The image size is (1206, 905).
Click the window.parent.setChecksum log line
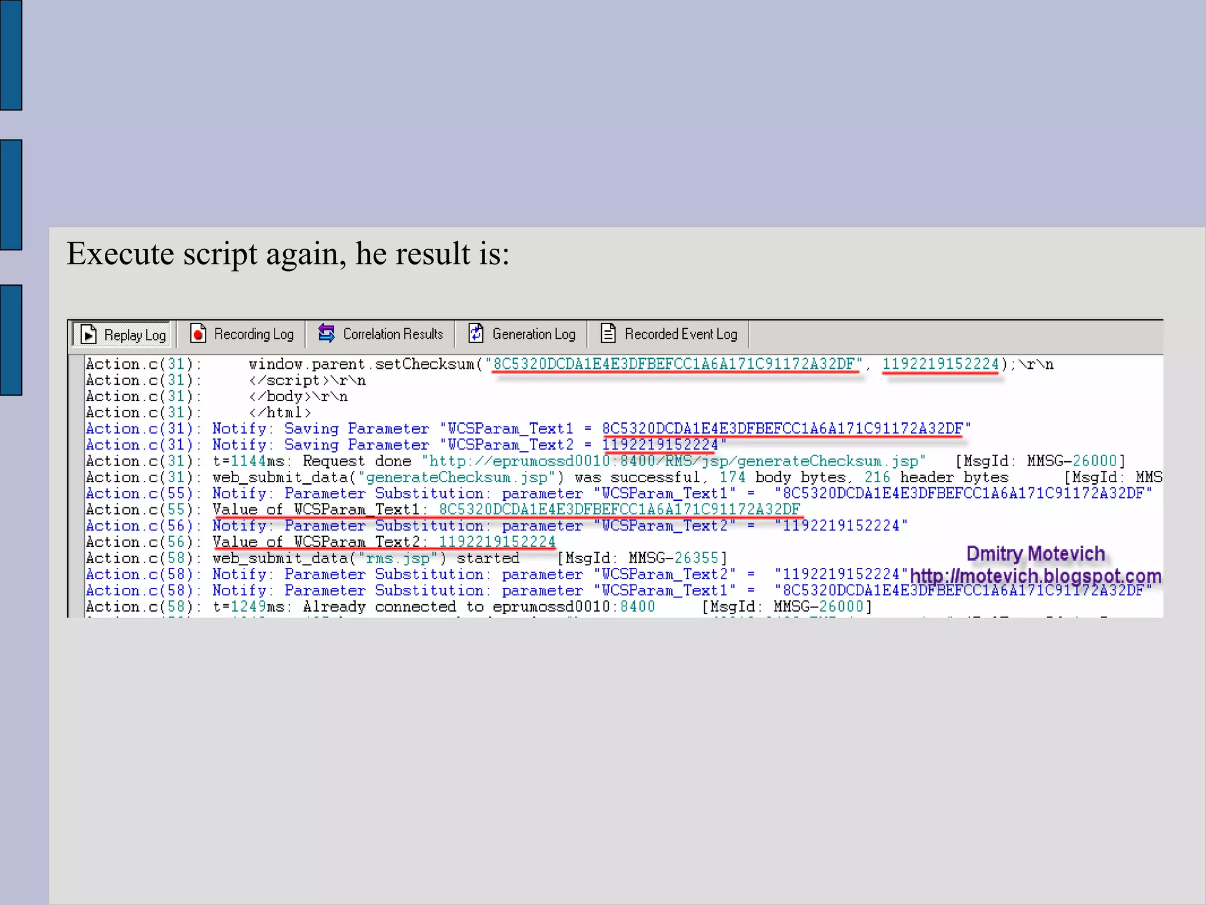[569, 364]
